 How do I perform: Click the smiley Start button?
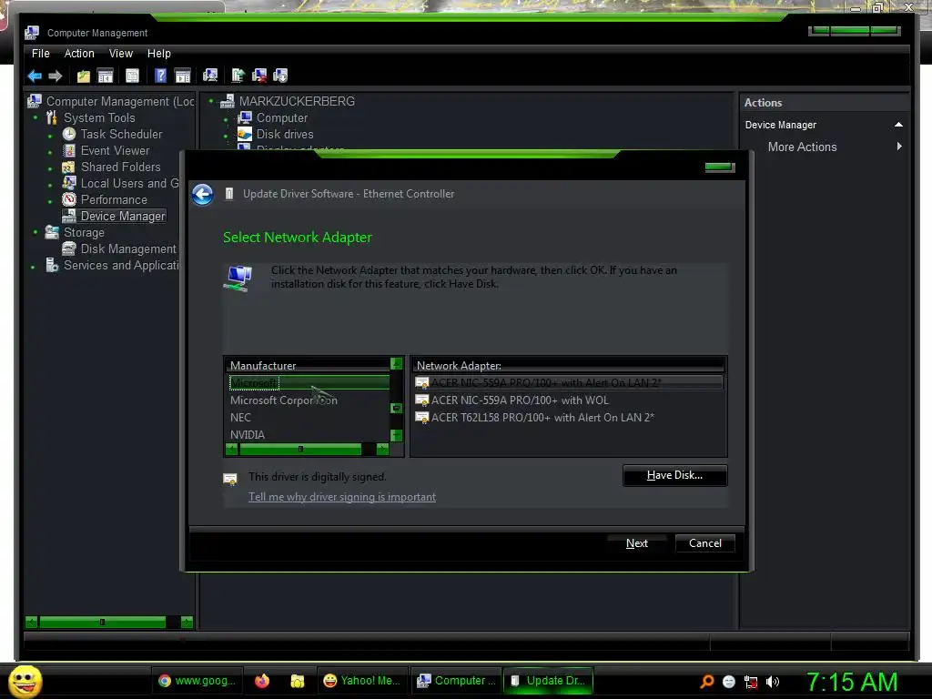(x=25, y=681)
